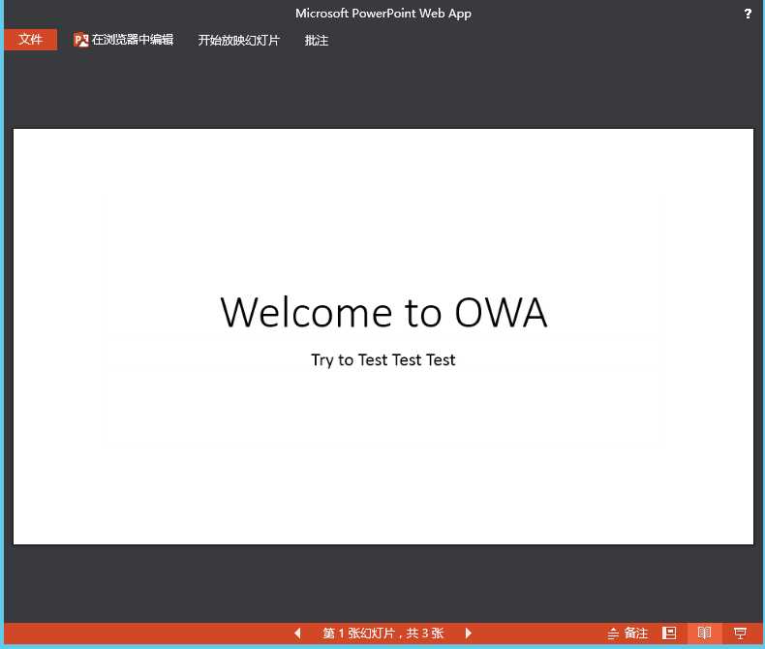Open the 文件 menu
Screen dimensions: 765x649
(30, 40)
